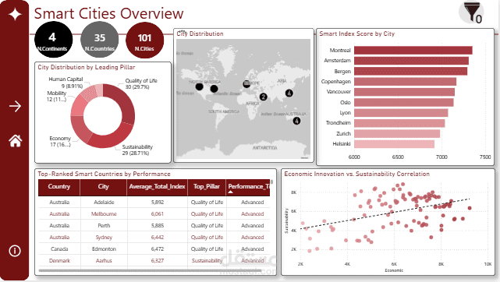Viewport: 500px width, 282px height.
Task: Click the Top-Ranked Smart Countries by Performance title
Action: [104, 174]
